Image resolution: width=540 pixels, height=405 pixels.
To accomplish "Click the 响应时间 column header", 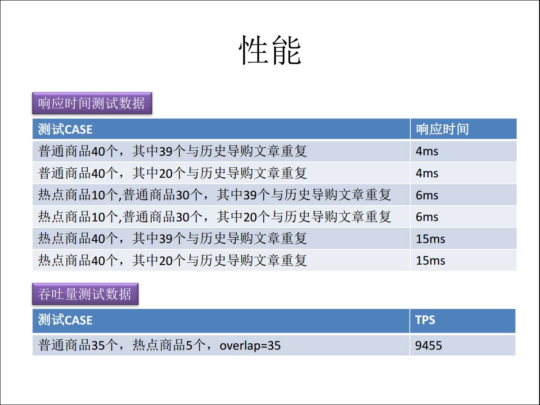I will (442, 130).
